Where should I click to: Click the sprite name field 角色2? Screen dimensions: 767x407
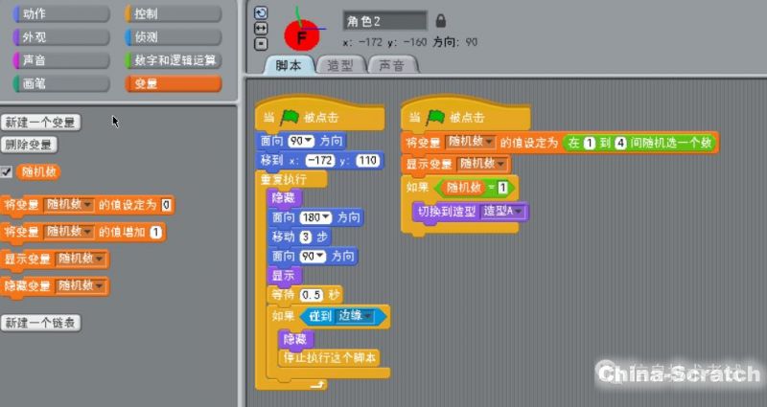pos(383,20)
